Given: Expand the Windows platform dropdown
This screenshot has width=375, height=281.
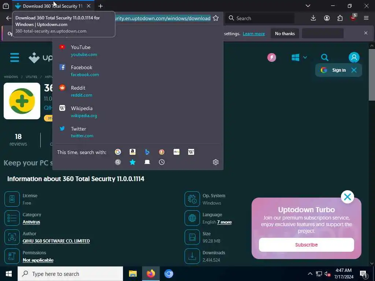Looking at the screenshot, I should click(299, 57).
